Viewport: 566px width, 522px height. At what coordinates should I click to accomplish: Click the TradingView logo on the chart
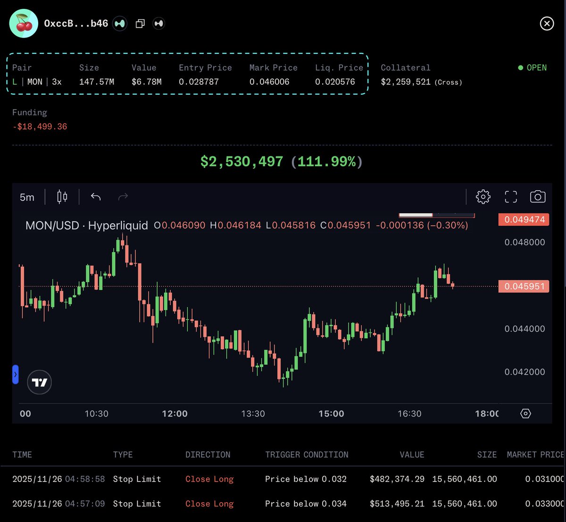coord(40,383)
